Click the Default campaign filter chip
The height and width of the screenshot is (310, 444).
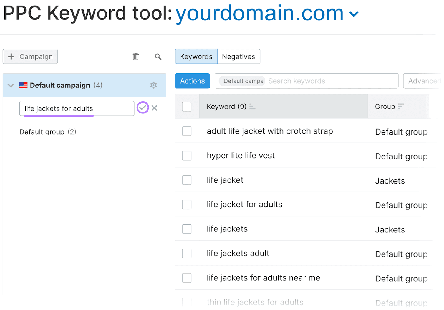coord(242,81)
